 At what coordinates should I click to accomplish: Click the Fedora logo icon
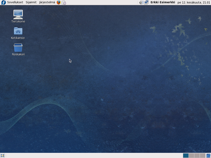[x=4, y=2]
